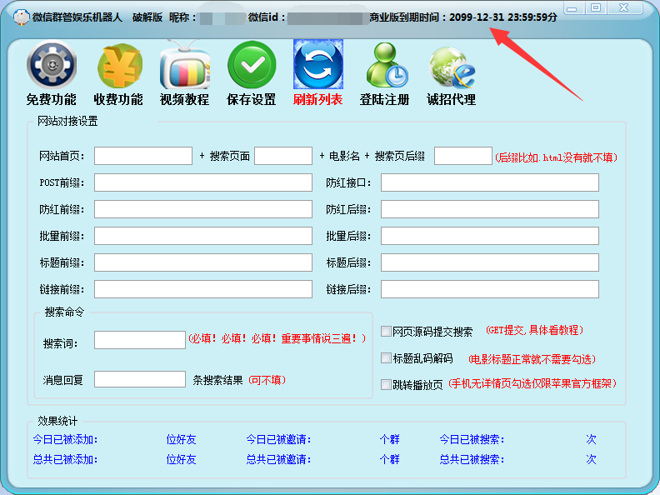Image resolution: width=660 pixels, height=495 pixels.
Task: Click the 批量后缀 input field
Action: pyautogui.click(x=490, y=236)
